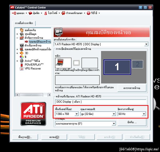Click the monitor icon in red header

coord(59,32)
